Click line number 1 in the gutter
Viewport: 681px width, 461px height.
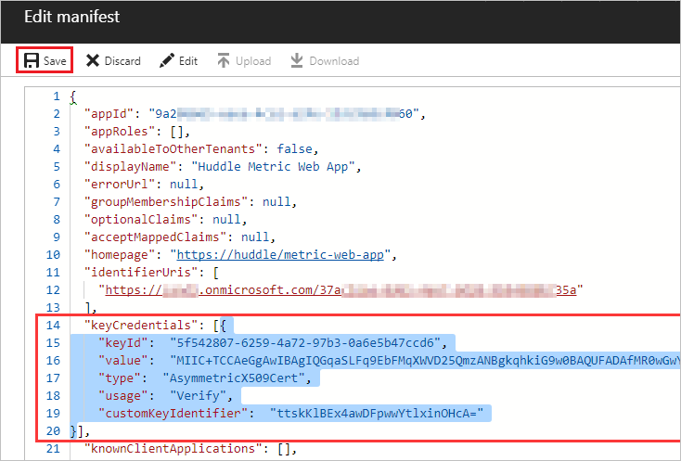57,96
